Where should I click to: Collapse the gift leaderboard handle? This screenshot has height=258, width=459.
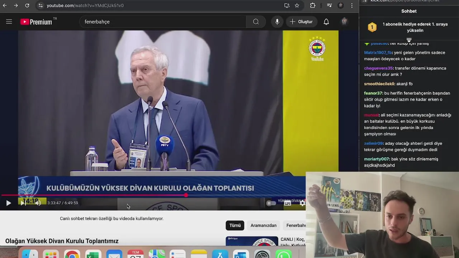tap(409, 40)
